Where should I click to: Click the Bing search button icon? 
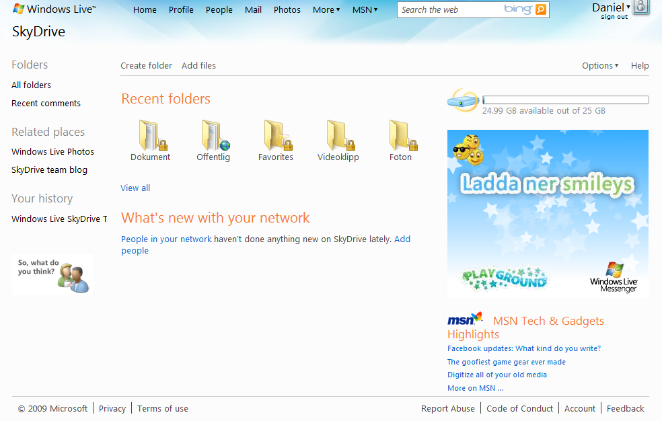[540, 9]
